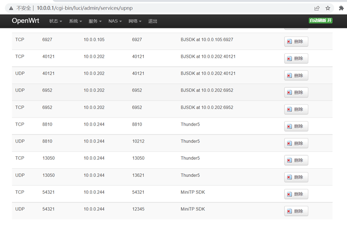Delete the UDP 40121 BJSDK redirect
The image size is (347, 228).
click(x=296, y=75)
